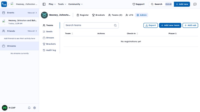Open the Community dropdown menu
The image size is (200, 112).
pyautogui.click(x=75, y=4)
